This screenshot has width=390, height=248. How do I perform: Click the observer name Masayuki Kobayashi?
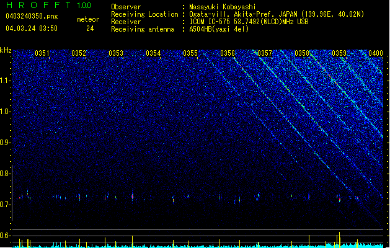tap(223, 7)
